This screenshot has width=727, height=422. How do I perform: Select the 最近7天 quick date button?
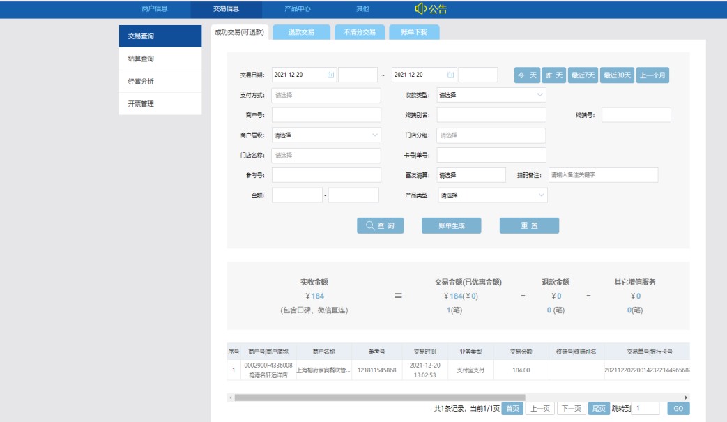click(x=583, y=75)
